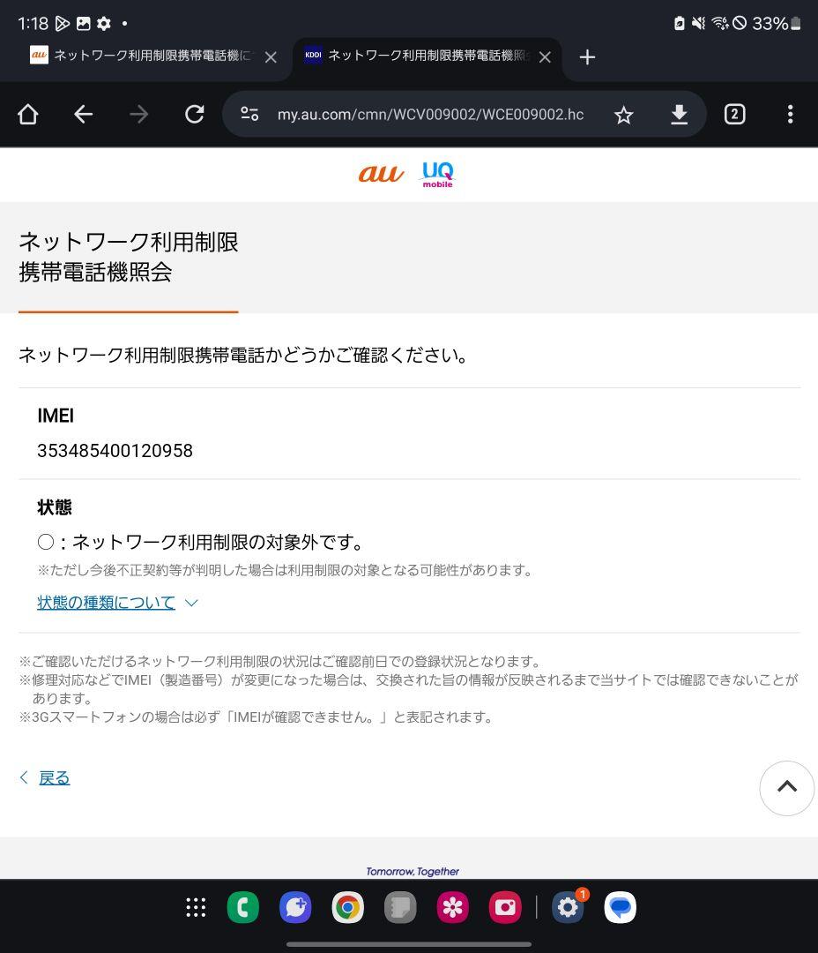Tap the site information icon in address bar

tap(249, 114)
